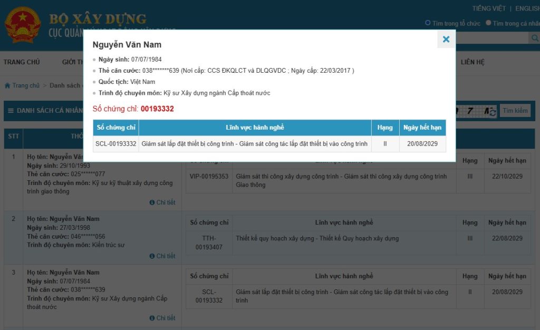The height and width of the screenshot is (330, 540).
Task: Click the hamburger icon beside DANH SÁCH CÁ NHÂN
Action: [x=10, y=111]
